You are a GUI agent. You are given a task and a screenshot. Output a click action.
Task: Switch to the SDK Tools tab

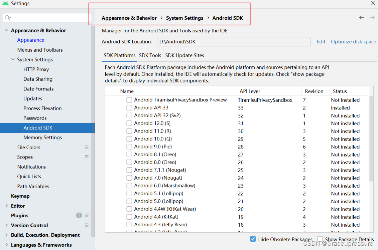150,55
